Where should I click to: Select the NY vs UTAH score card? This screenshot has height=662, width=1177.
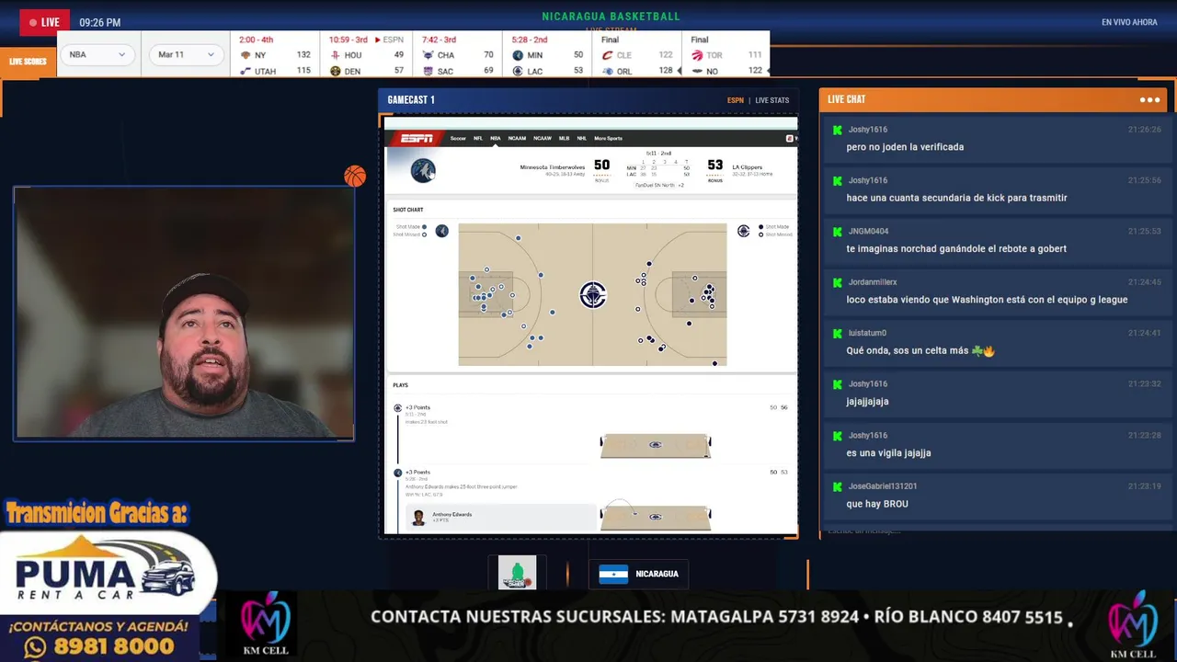[x=275, y=55]
